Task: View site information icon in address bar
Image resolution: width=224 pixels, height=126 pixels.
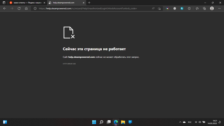Action: tap(35, 8)
